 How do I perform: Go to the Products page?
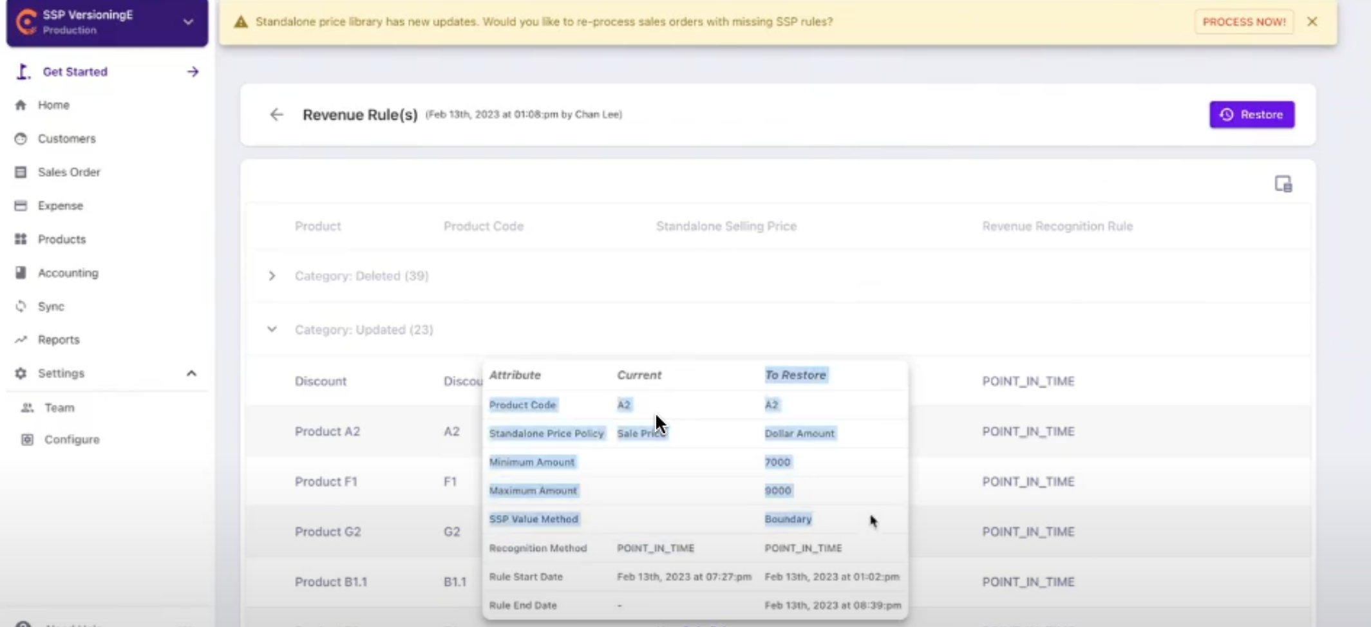(62, 239)
